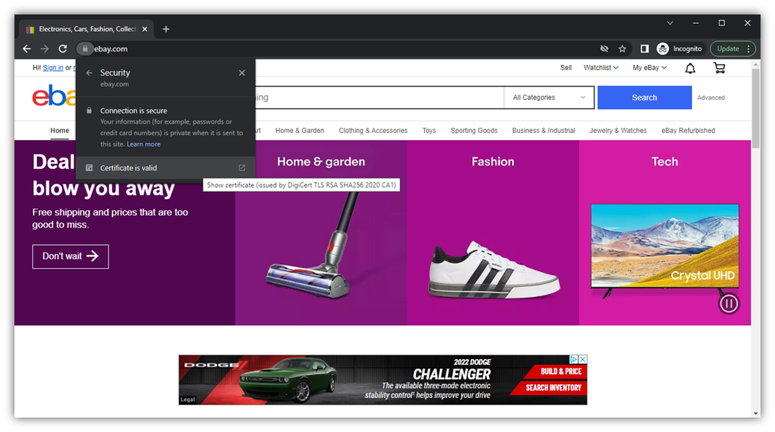
Task: Go back from the Security popup
Action: pyautogui.click(x=89, y=73)
